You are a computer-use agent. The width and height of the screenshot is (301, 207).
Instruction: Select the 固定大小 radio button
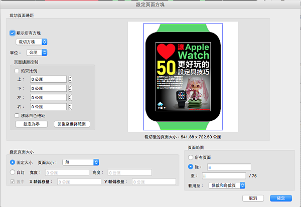12,162
